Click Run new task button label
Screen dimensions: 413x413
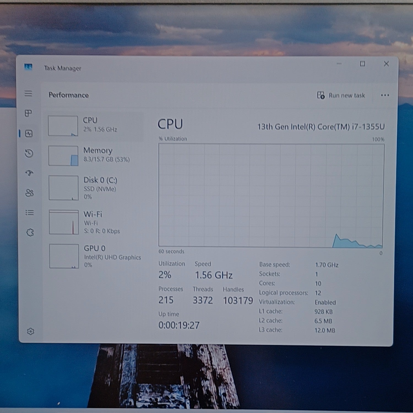[347, 96]
